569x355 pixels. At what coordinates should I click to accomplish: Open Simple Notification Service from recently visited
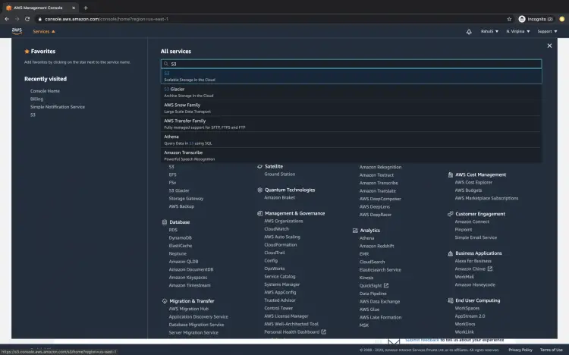58,107
